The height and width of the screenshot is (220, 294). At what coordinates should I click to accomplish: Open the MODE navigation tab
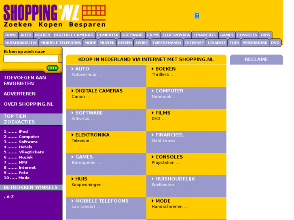(x=90, y=42)
